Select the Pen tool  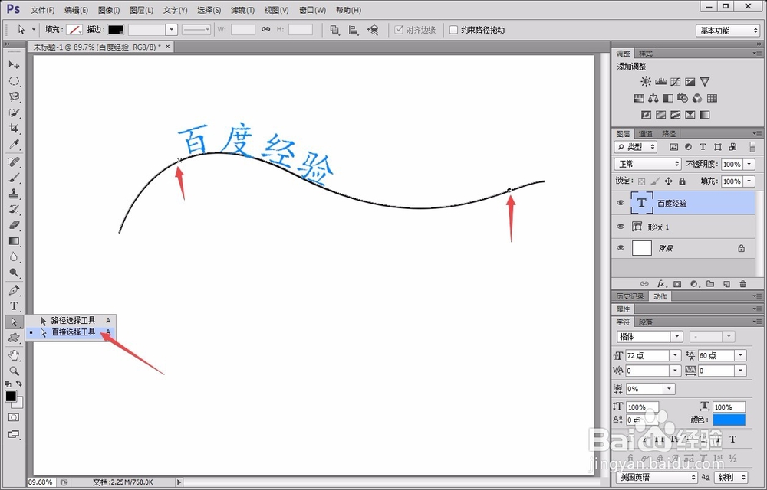tap(14, 290)
